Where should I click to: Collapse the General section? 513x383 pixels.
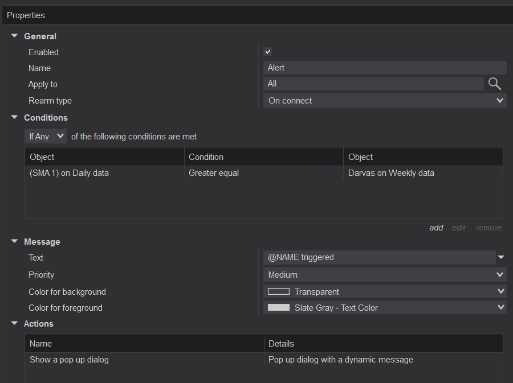coord(14,36)
